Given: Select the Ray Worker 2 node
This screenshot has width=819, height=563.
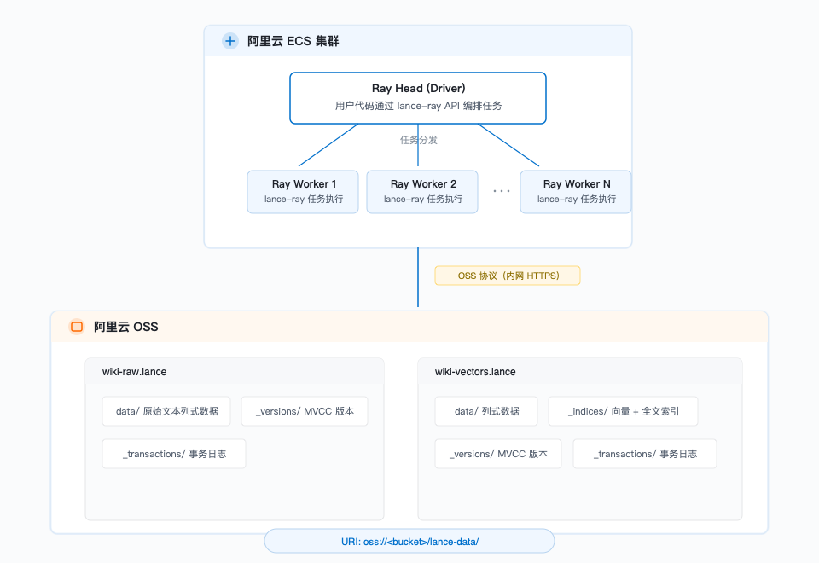Looking at the screenshot, I should click(x=422, y=192).
